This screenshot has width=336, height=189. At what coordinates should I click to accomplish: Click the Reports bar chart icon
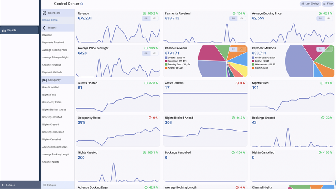(x=4, y=30)
